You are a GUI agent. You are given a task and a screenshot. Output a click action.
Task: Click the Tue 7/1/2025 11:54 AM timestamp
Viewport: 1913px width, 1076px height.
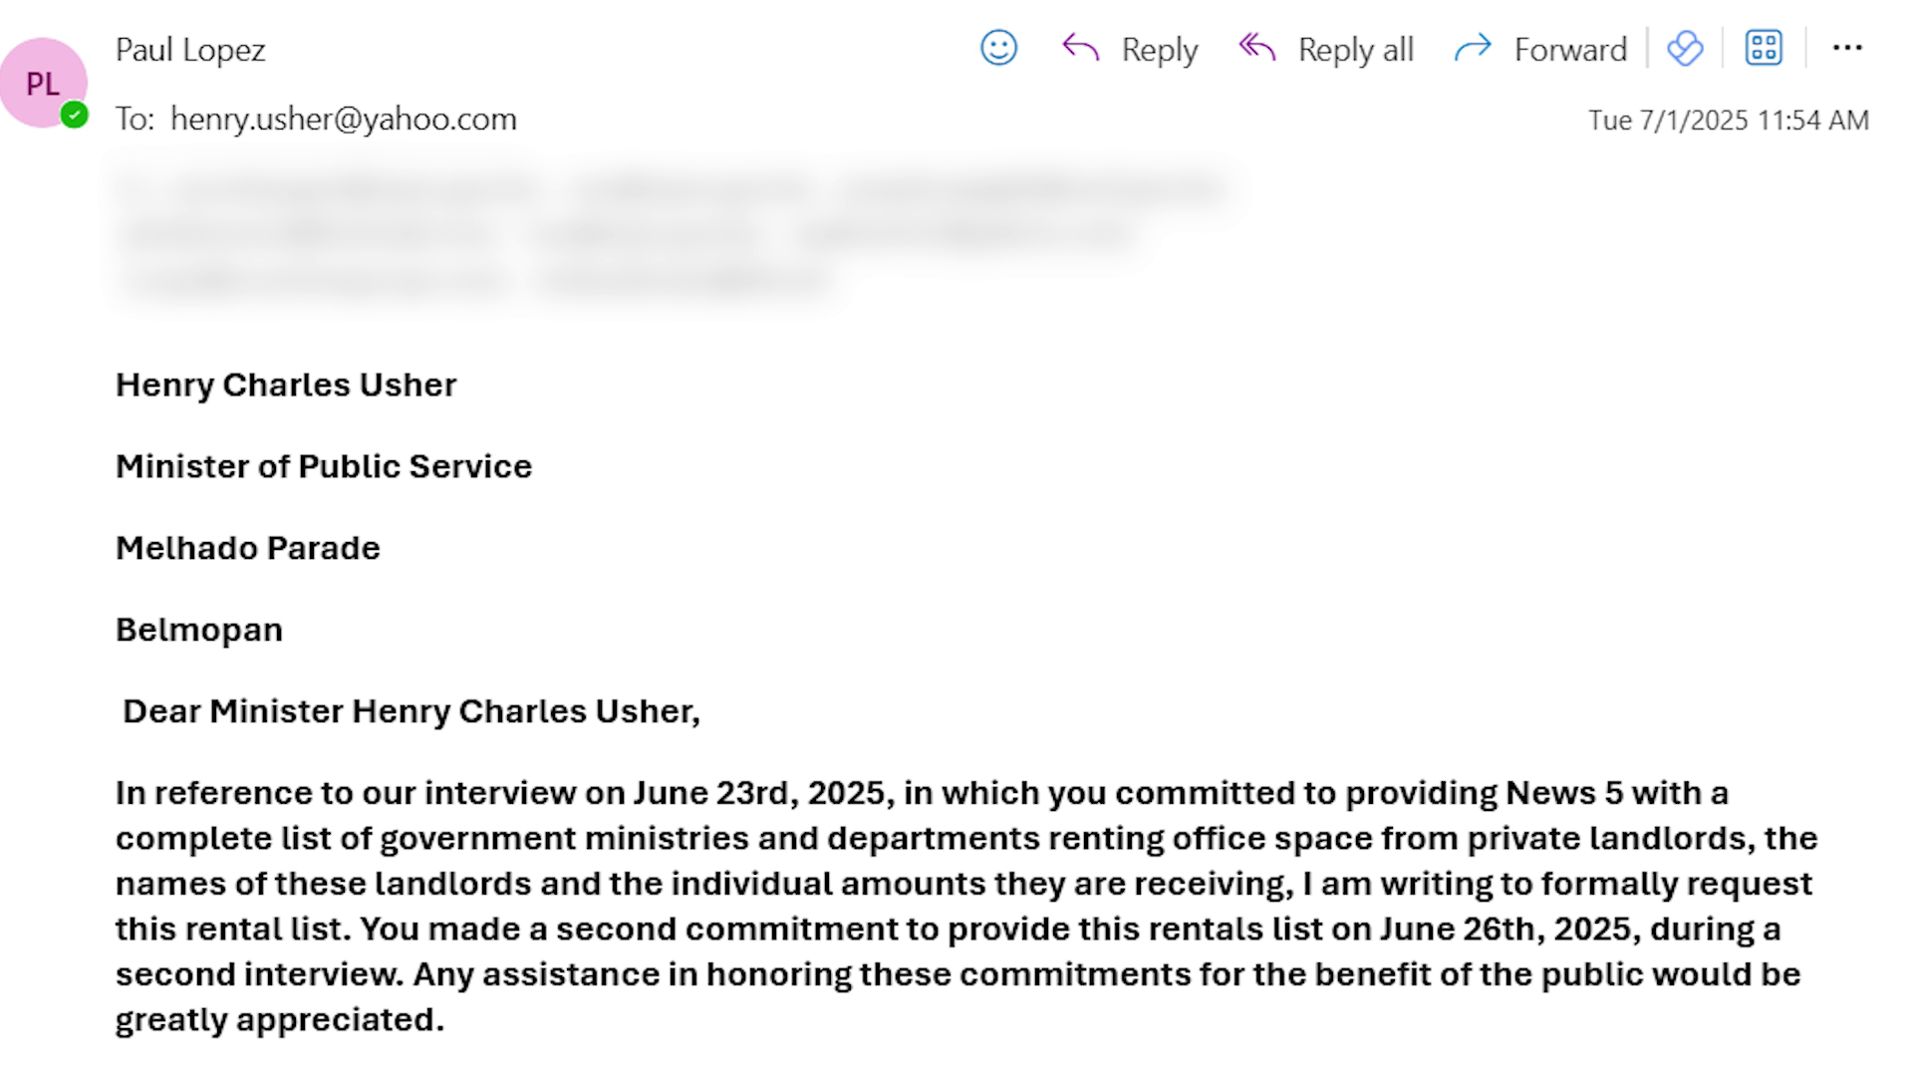click(x=1728, y=121)
